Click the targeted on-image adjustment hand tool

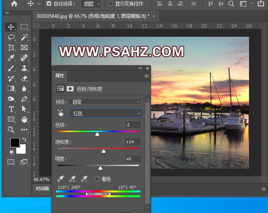(60, 113)
